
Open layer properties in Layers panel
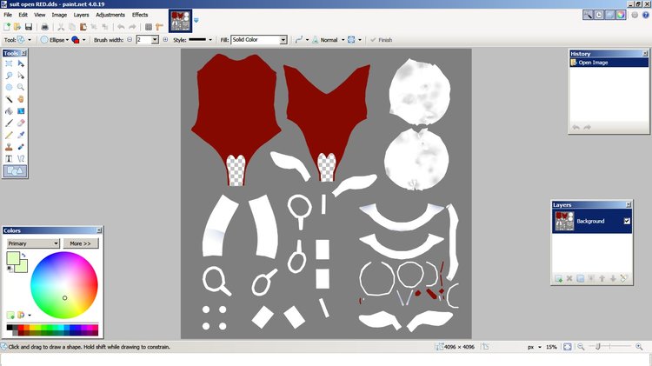623,279
